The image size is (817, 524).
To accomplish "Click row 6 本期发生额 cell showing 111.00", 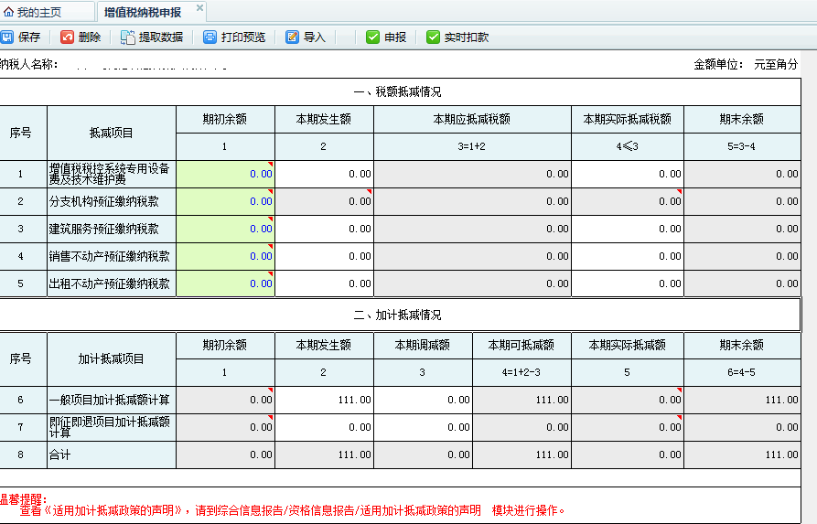I will click(324, 400).
